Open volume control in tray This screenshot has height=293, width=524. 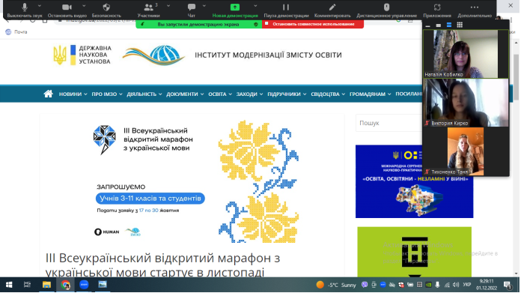pyautogui.click(x=456, y=285)
